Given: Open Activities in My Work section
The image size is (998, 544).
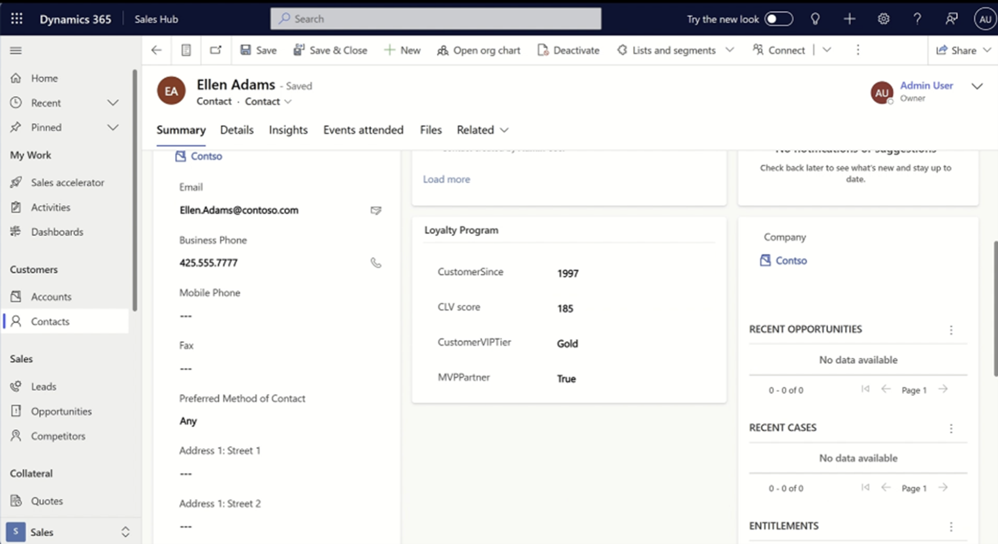Looking at the screenshot, I should pos(51,207).
